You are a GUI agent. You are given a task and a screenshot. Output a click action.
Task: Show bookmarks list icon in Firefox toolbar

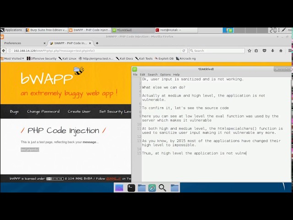256,51
